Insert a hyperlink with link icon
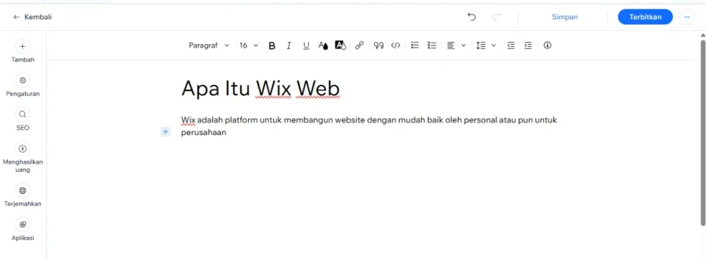Viewport: 706px width, 259px height. coord(359,45)
